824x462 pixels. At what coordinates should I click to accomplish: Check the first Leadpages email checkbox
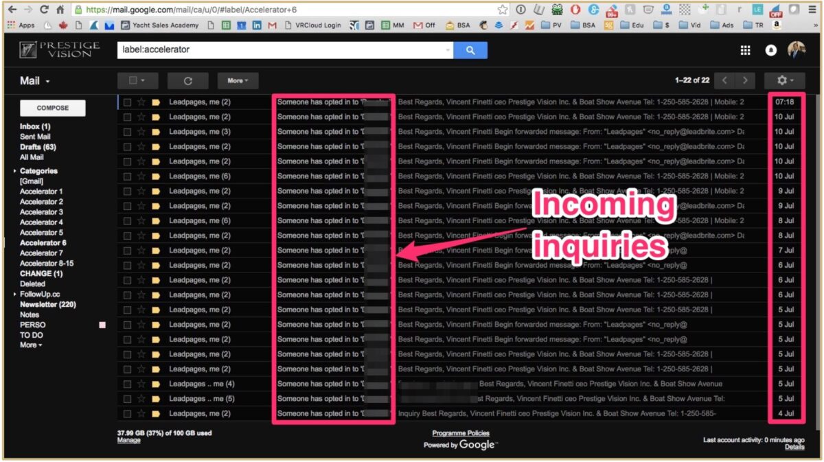click(x=127, y=102)
